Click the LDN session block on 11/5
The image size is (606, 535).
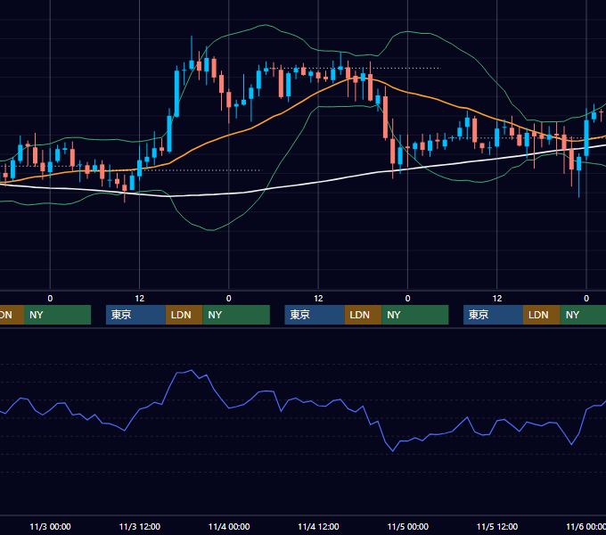[542, 315]
